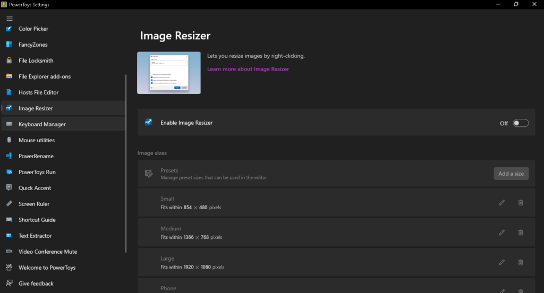Click the Screen Ruler icon

pyautogui.click(x=10, y=203)
